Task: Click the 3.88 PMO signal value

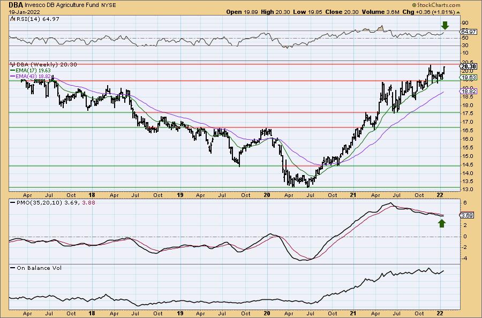Action: point(88,203)
